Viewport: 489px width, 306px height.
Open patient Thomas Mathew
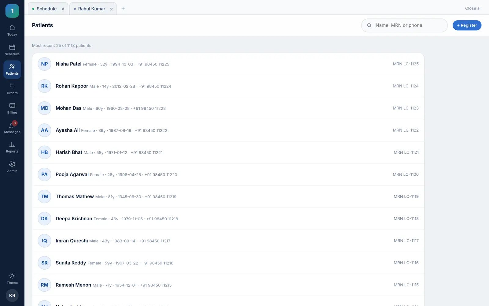click(x=228, y=196)
